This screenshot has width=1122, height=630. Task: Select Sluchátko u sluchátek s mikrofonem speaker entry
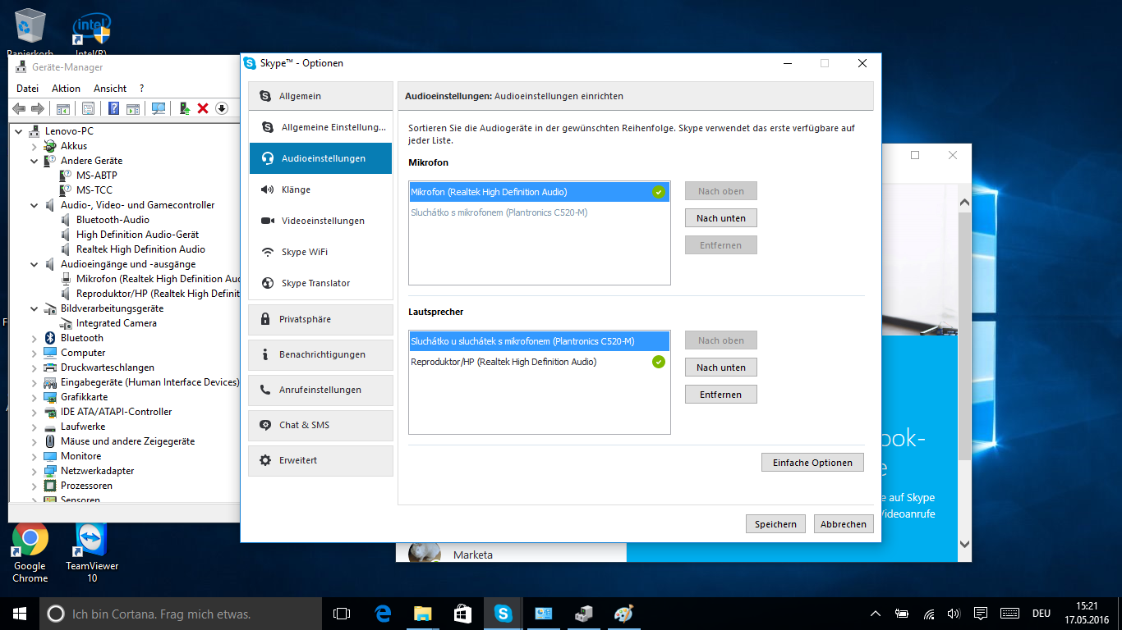540,341
